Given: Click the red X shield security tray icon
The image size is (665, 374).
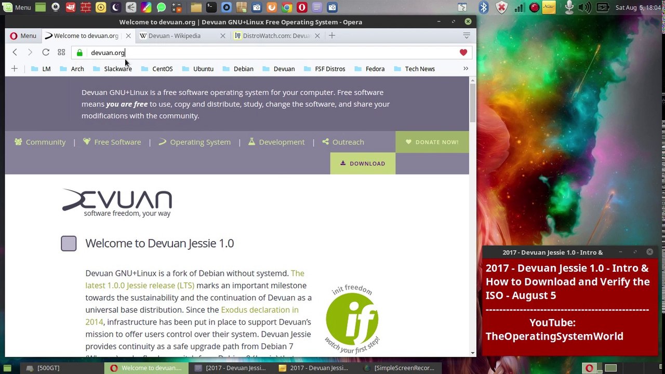Looking at the screenshot, I should pyautogui.click(x=501, y=7).
